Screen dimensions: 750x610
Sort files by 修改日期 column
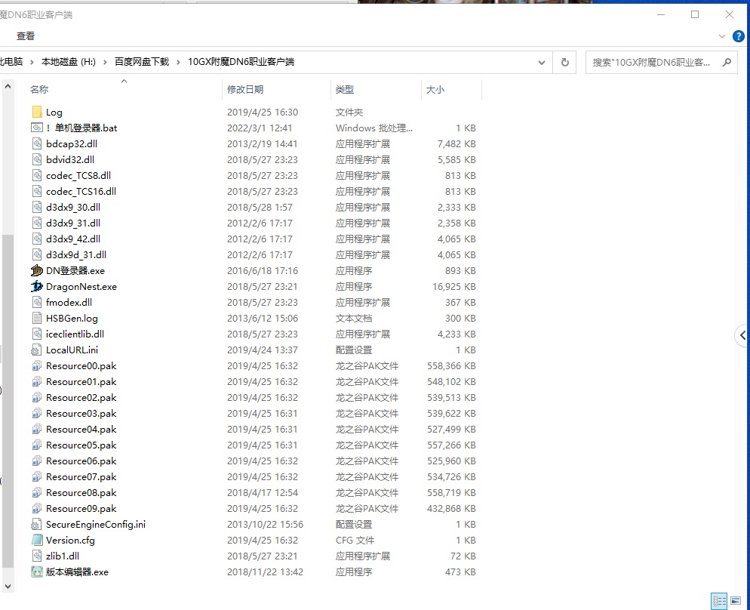245,90
